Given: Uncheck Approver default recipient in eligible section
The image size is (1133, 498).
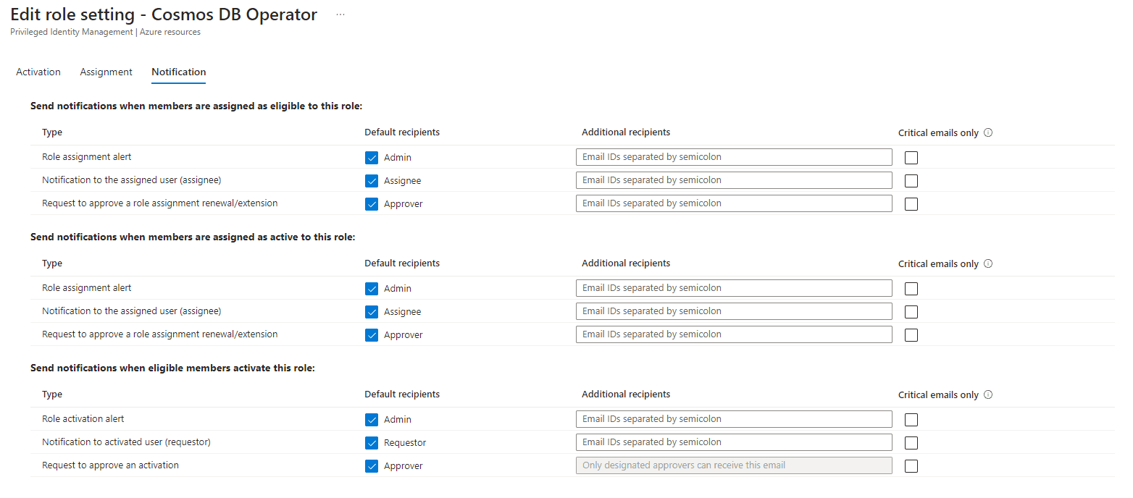Looking at the screenshot, I should [372, 204].
